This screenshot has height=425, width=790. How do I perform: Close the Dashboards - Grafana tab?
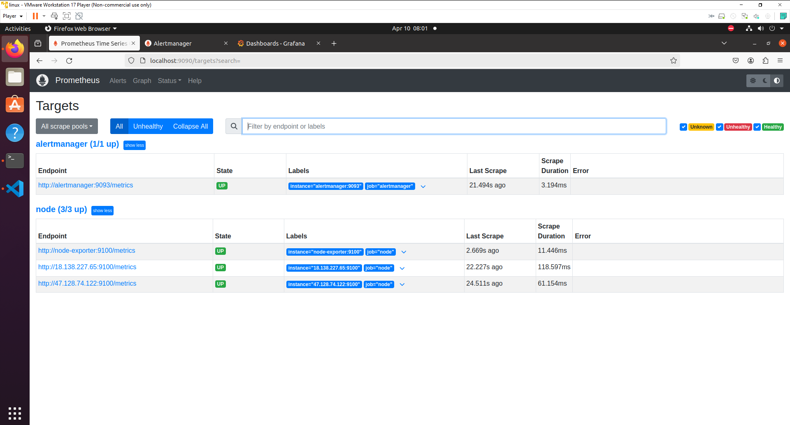click(318, 43)
